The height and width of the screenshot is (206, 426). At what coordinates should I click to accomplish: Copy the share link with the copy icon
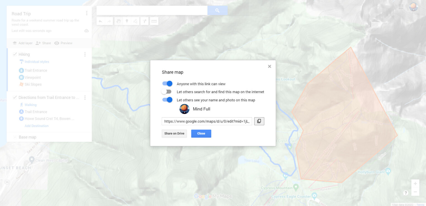[x=259, y=121]
